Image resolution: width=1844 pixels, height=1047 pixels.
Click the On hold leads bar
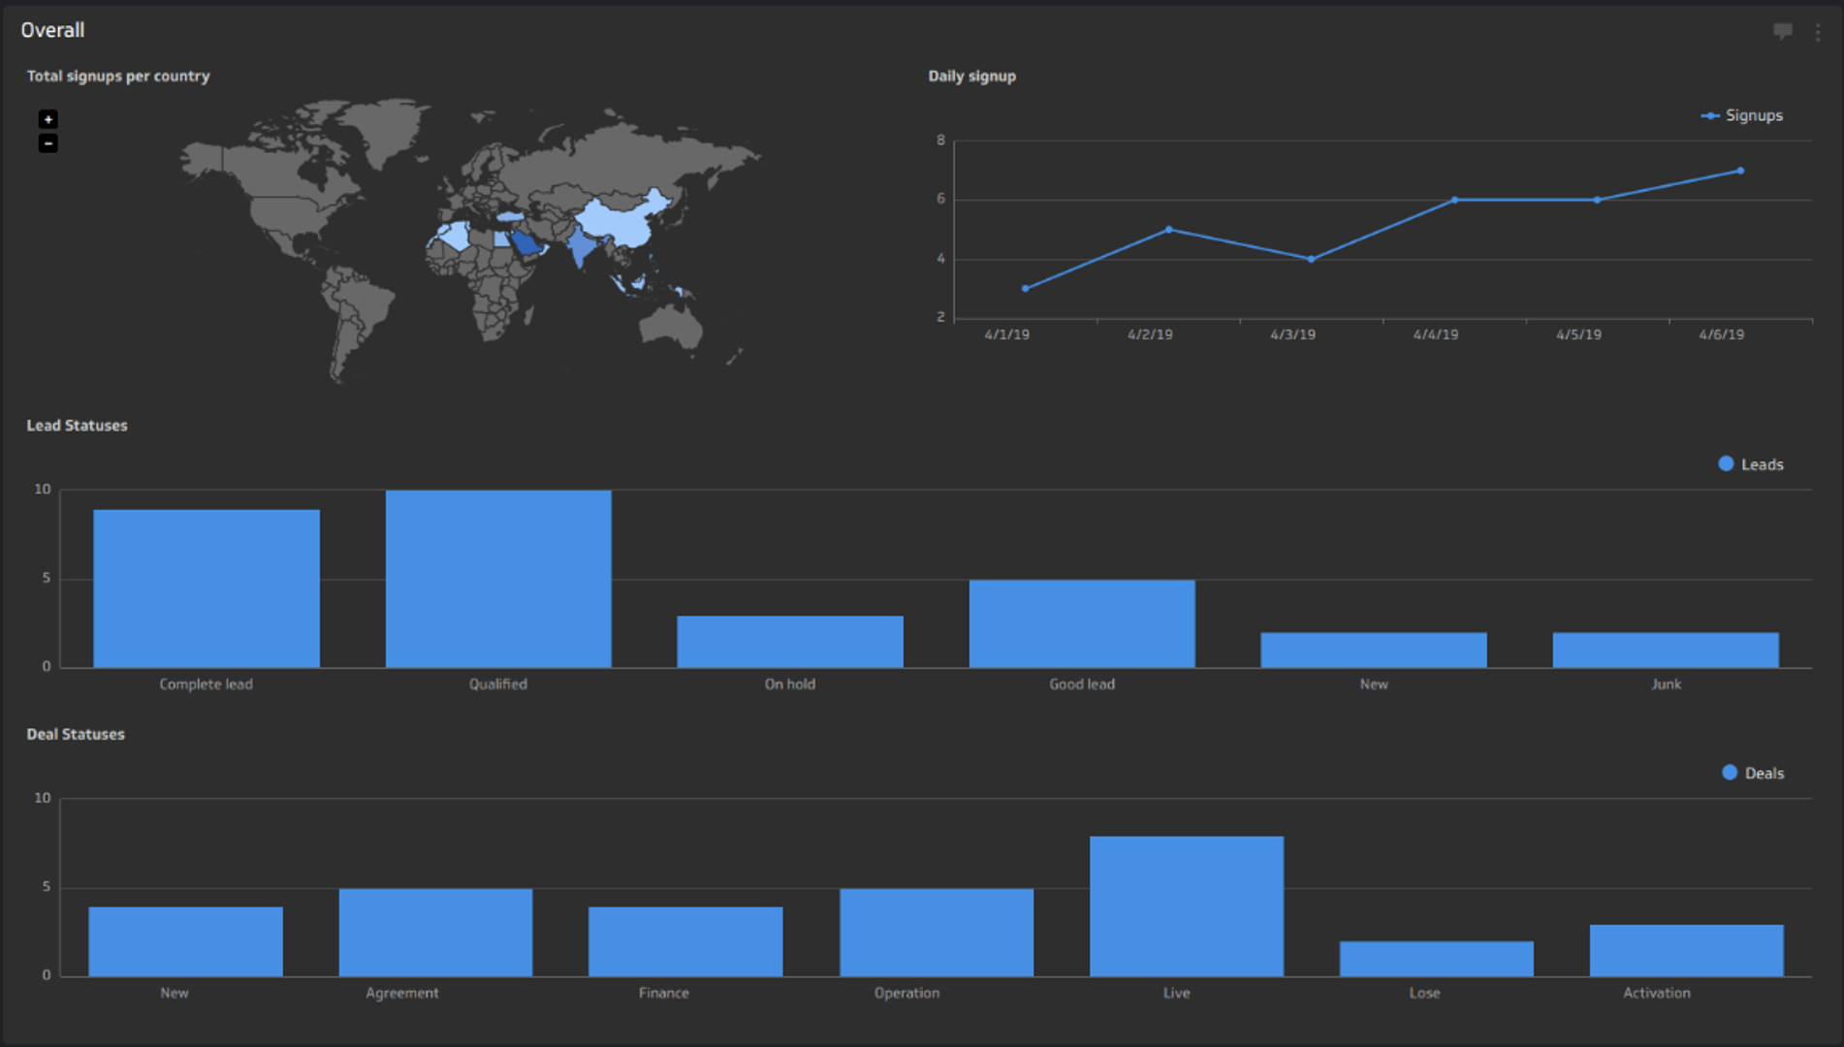pos(790,641)
